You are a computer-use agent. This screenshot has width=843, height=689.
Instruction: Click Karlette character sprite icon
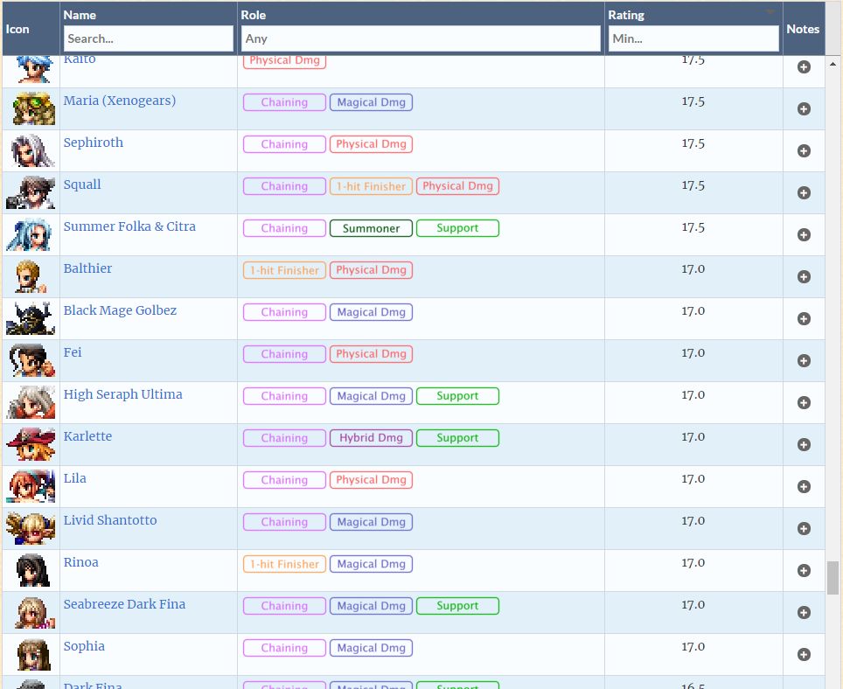point(31,444)
